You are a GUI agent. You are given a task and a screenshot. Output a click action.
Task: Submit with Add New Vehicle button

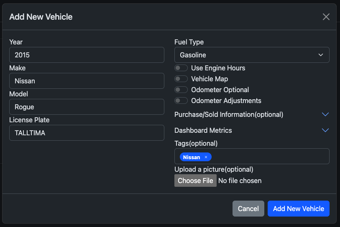pyautogui.click(x=298, y=209)
